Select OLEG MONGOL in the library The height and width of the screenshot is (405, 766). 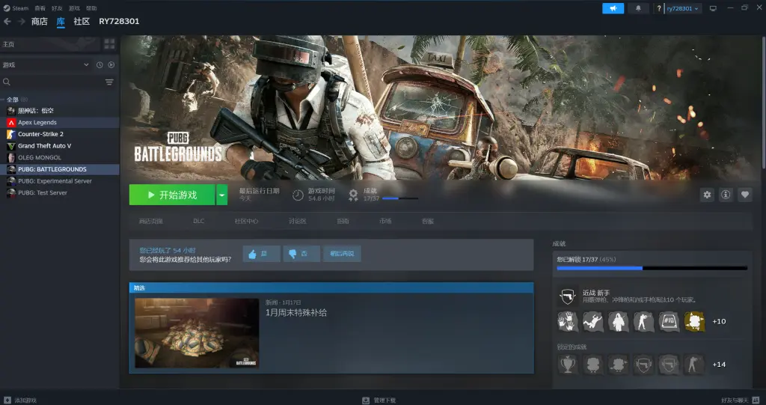pyautogui.click(x=60, y=157)
